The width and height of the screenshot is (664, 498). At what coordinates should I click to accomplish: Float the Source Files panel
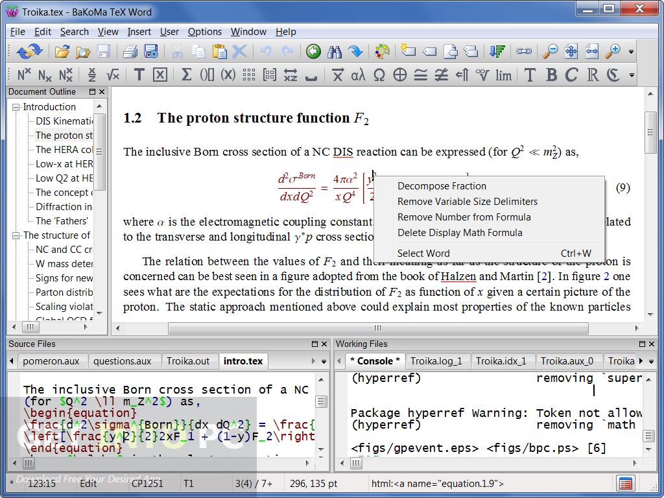click(314, 344)
